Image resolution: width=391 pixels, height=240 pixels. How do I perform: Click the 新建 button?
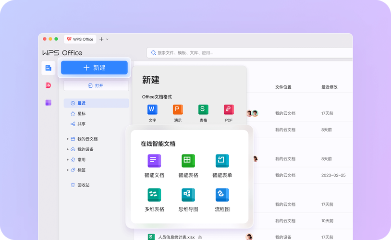pyautogui.click(x=94, y=68)
